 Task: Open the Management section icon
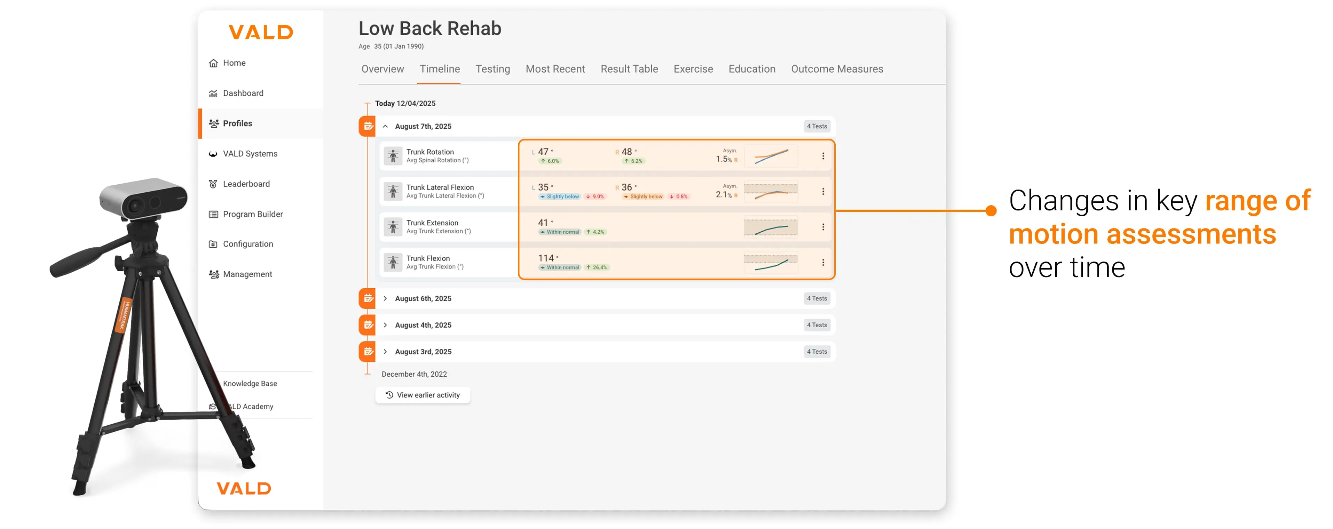point(214,274)
